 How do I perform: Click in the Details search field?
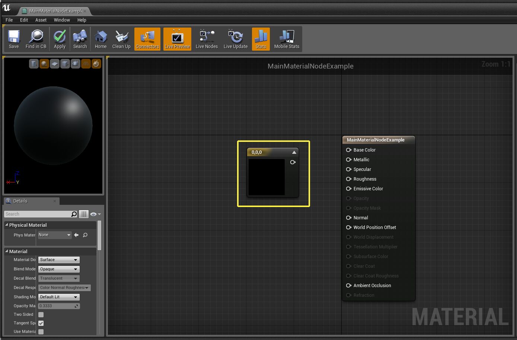click(37, 214)
